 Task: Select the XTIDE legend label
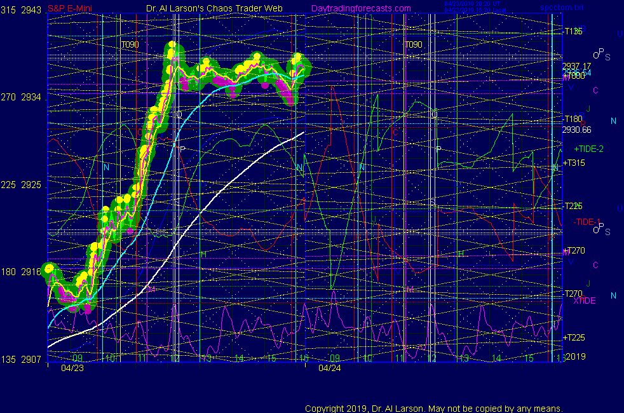[x=585, y=301]
